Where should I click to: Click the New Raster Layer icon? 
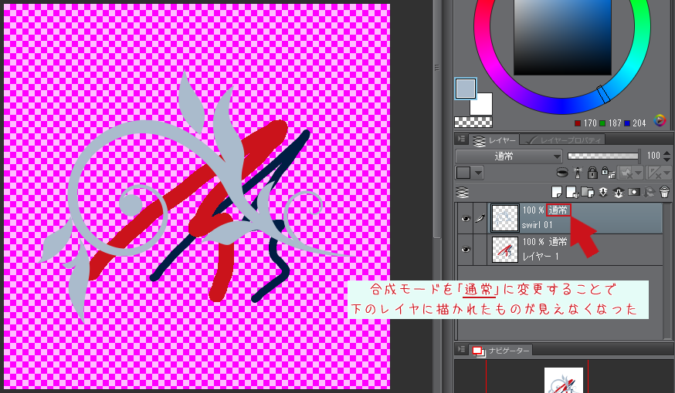coord(557,192)
